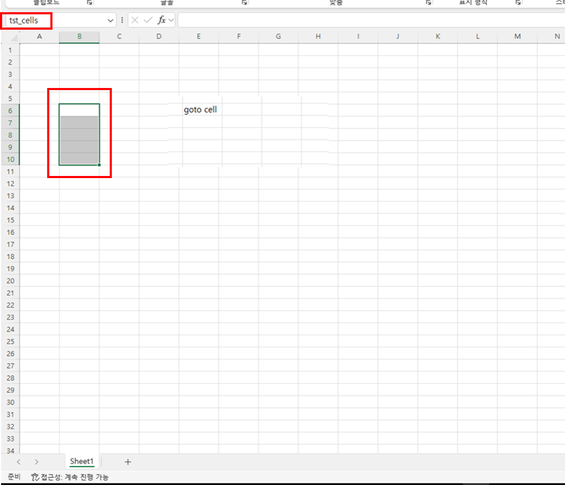
Task: Click the highlighted cell B6 at top of selection
Action: coord(80,110)
